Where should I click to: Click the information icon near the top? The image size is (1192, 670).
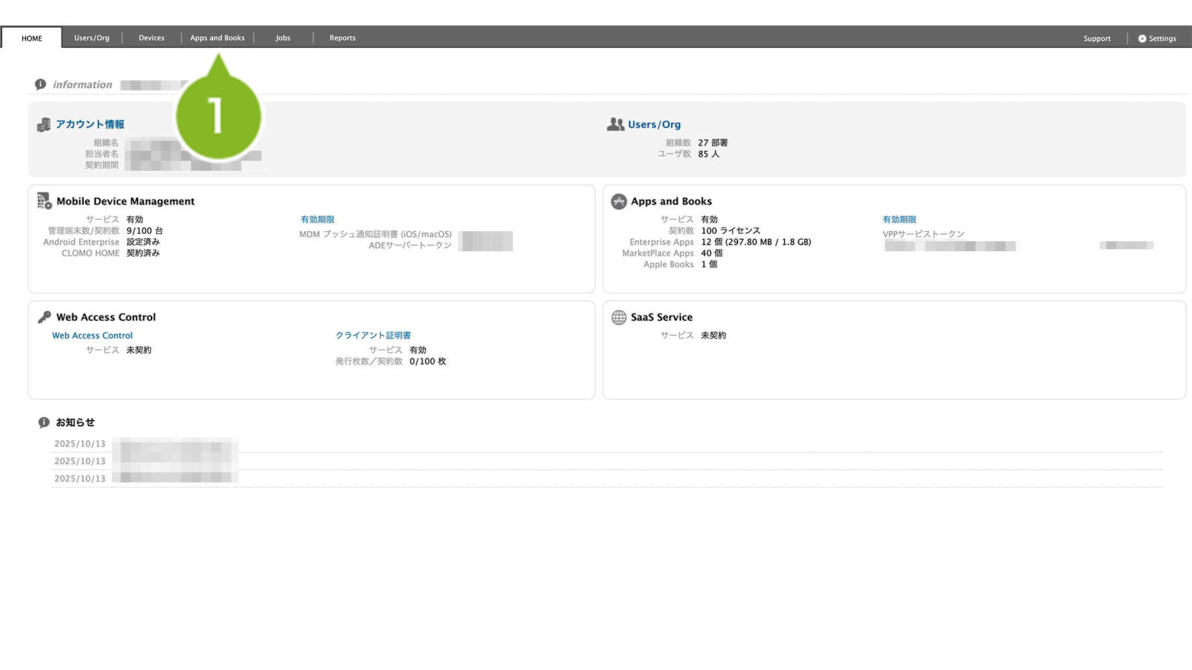point(41,84)
